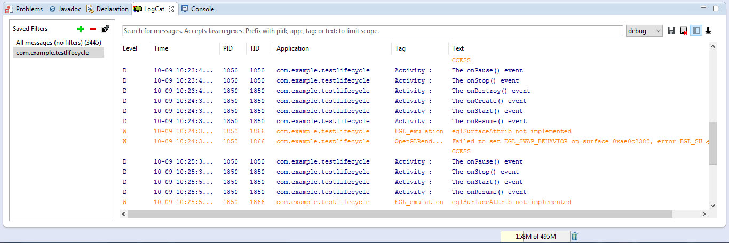This screenshot has height=243, width=729.
Task: Add a new saved logcat filter
Action: [81, 29]
